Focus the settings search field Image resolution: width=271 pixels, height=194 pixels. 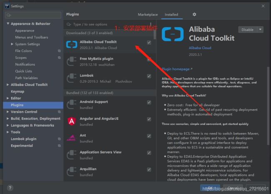[x=33, y=15]
